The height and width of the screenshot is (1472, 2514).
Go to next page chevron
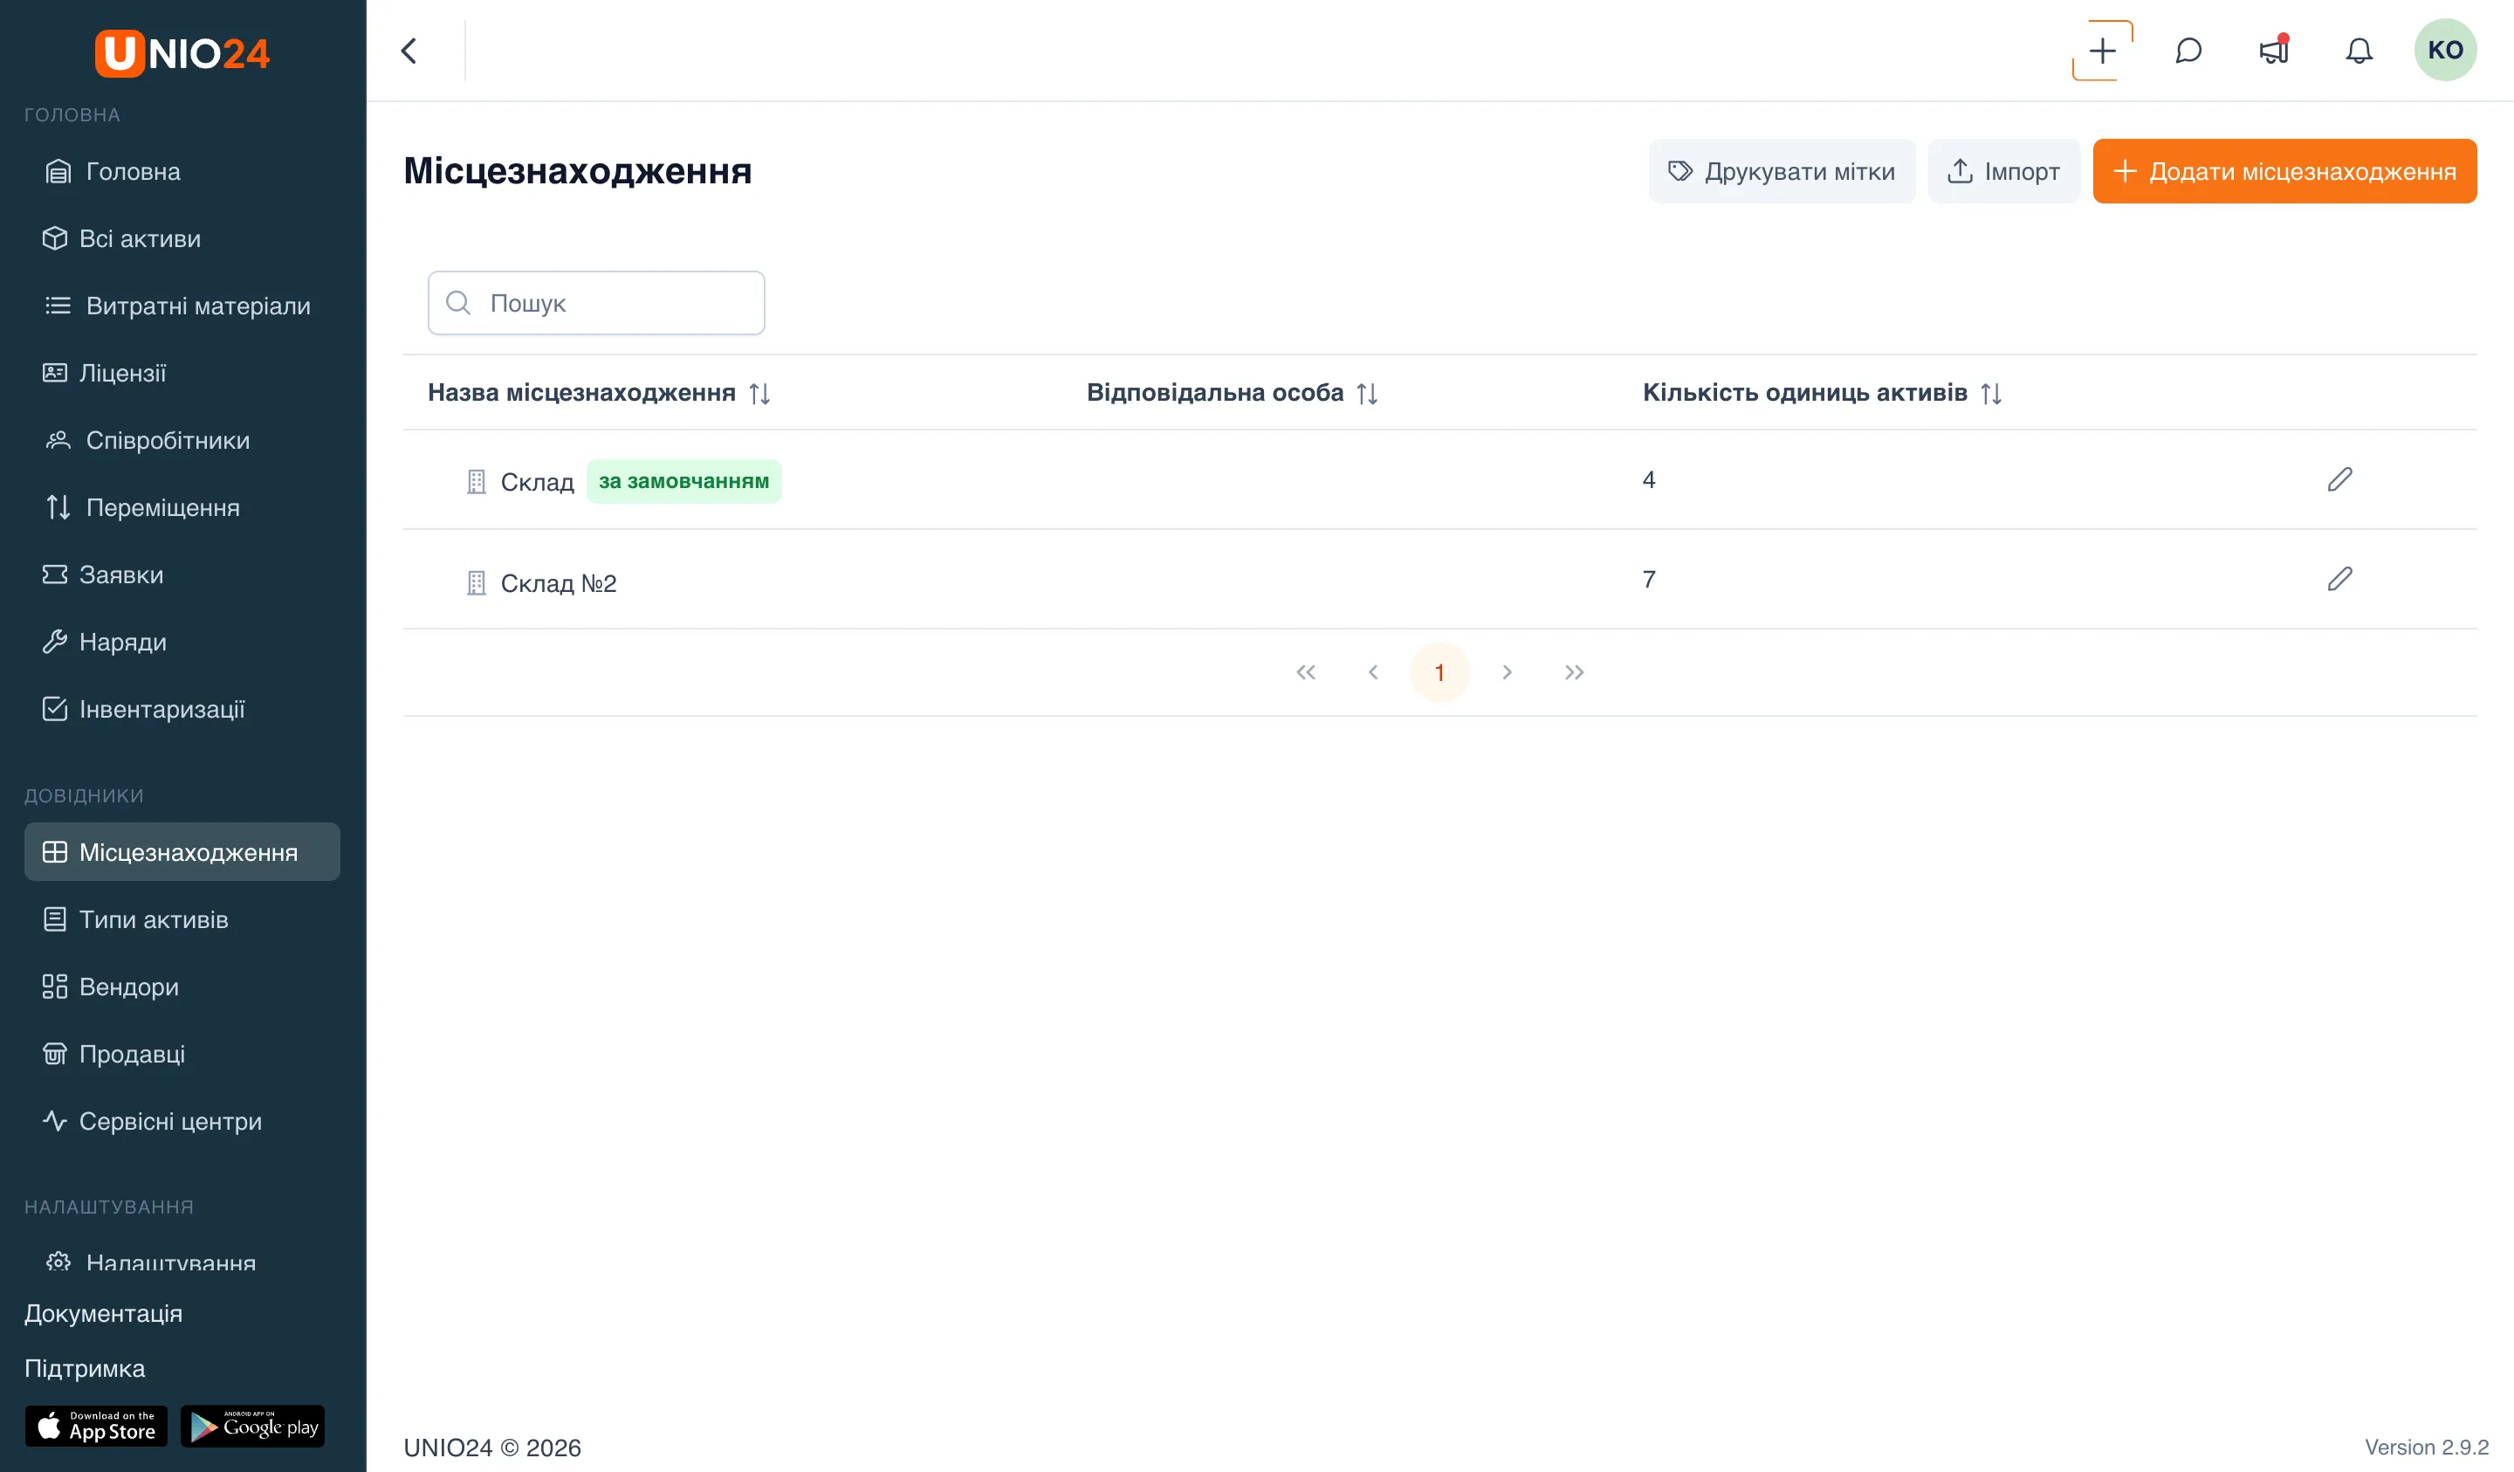coord(1507,672)
